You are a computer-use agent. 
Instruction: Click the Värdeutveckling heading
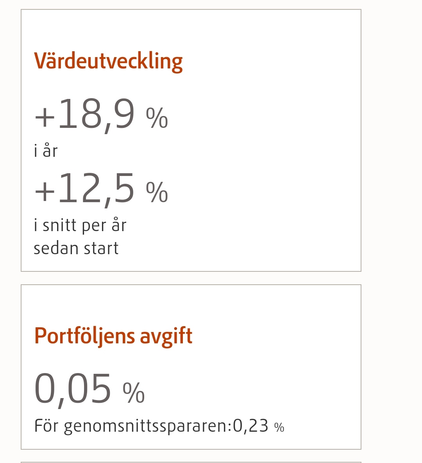point(108,61)
